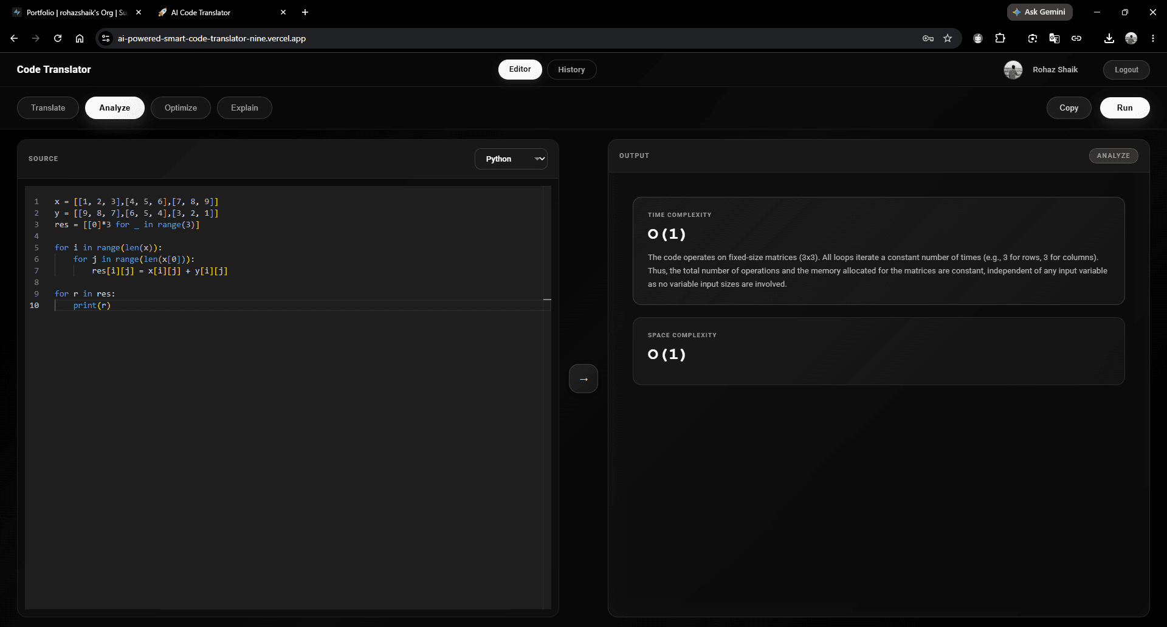1167x627 pixels.
Task: Minimize the browser window
Action: (1097, 12)
